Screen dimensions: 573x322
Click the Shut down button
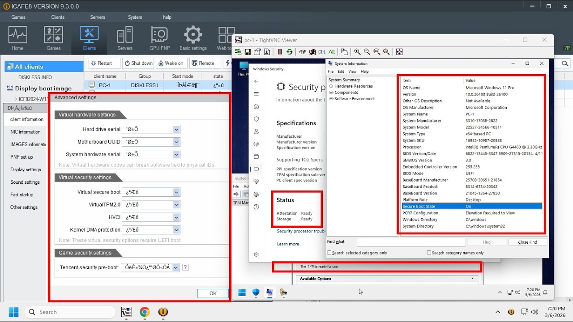(138, 63)
